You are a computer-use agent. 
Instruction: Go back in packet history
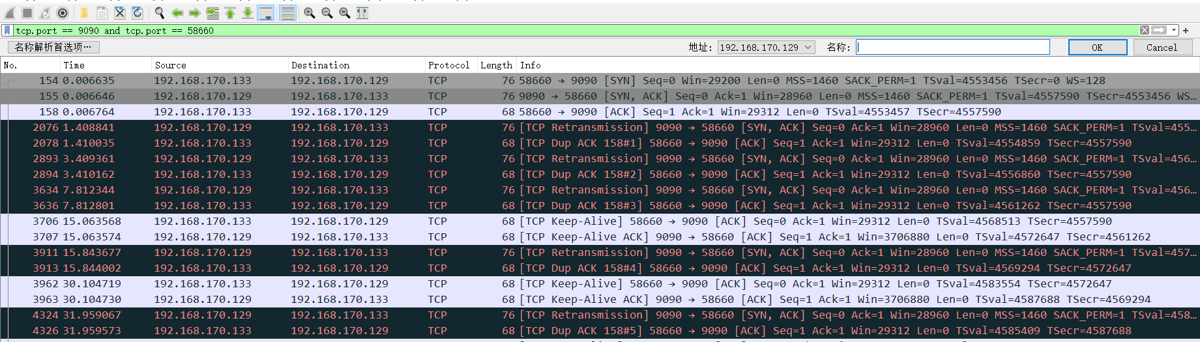click(x=177, y=12)
